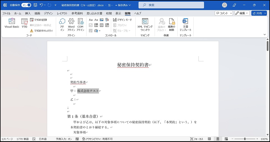Start recording a macro (マクロの記録)

38,20
